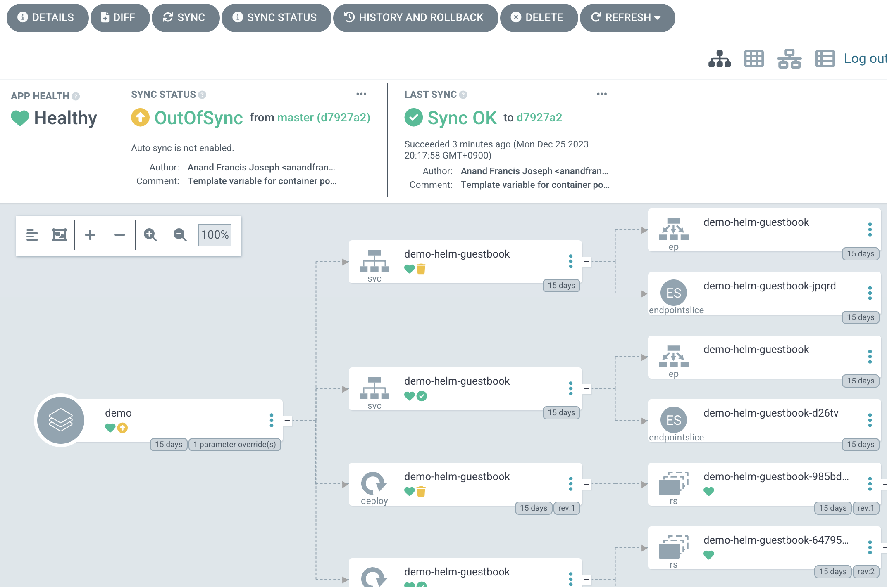This screenshot has width=887, height=587.
Task: Click the compact nodes alignment icon
Action: [x=32, y=235]
